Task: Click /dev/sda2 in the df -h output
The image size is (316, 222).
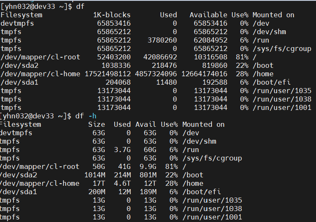Action: click(18, 175)
